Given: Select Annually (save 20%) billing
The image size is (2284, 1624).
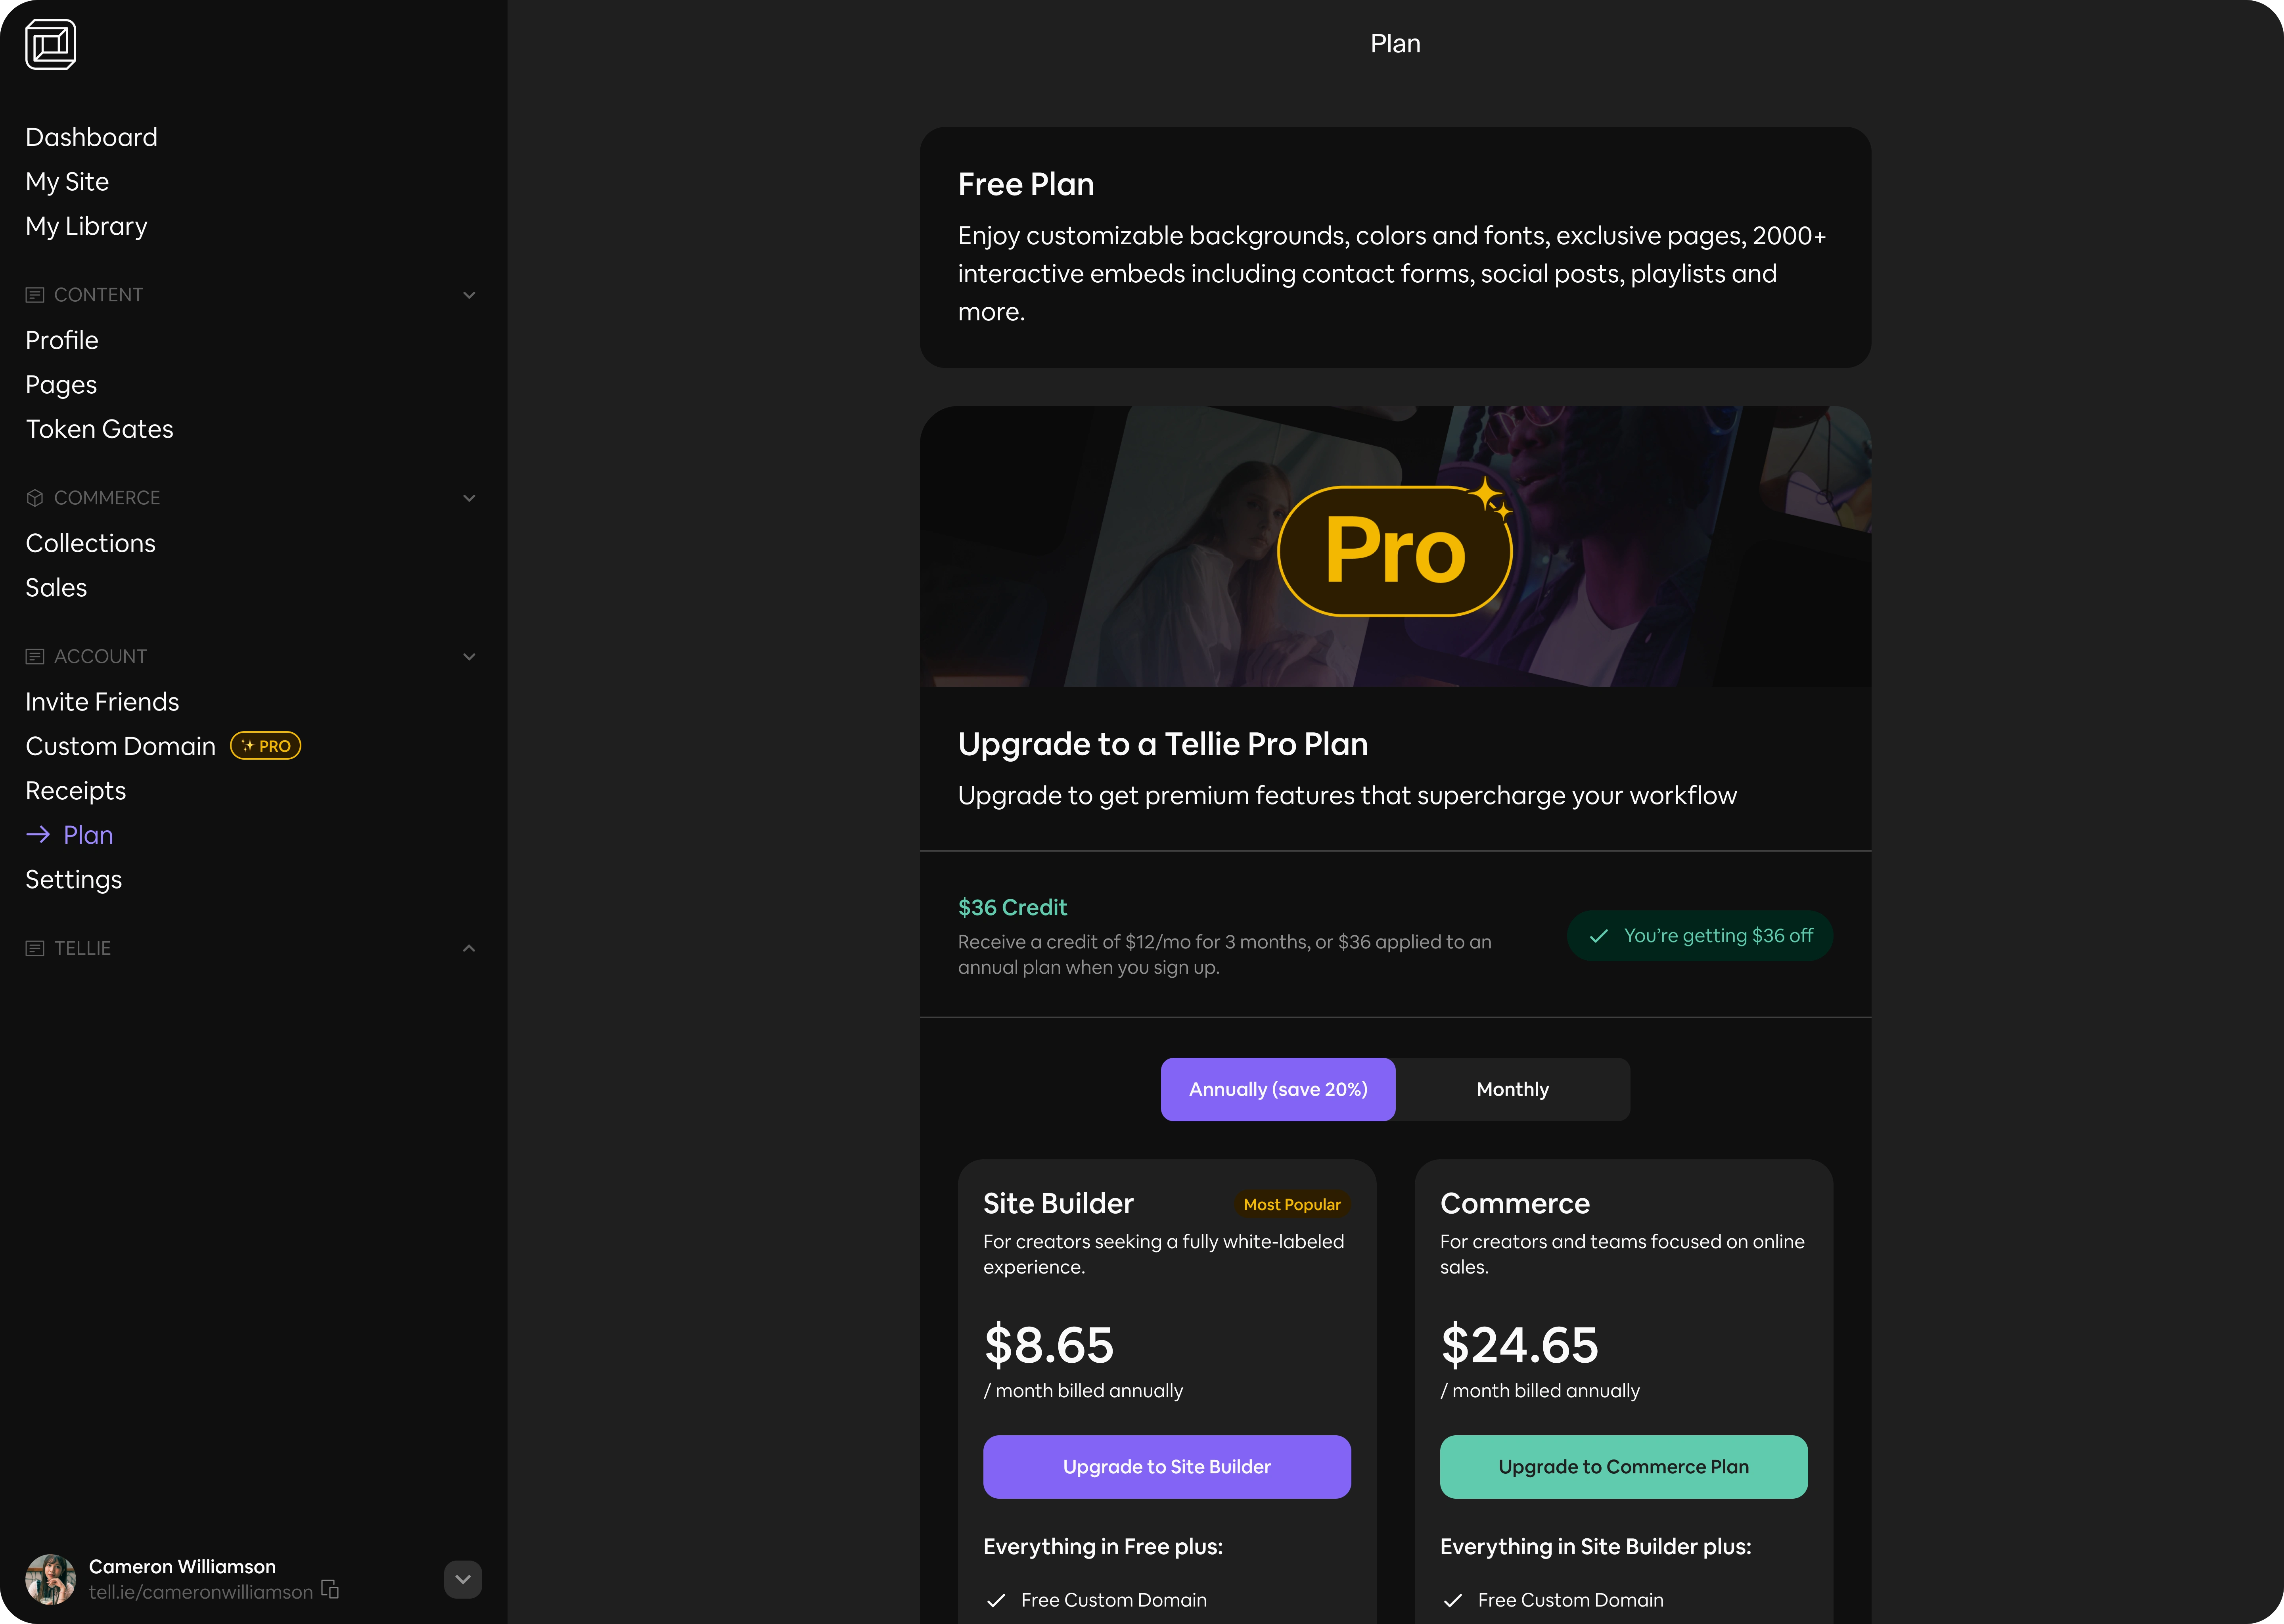Looking at the screenshot, I should point(1278,1089).
